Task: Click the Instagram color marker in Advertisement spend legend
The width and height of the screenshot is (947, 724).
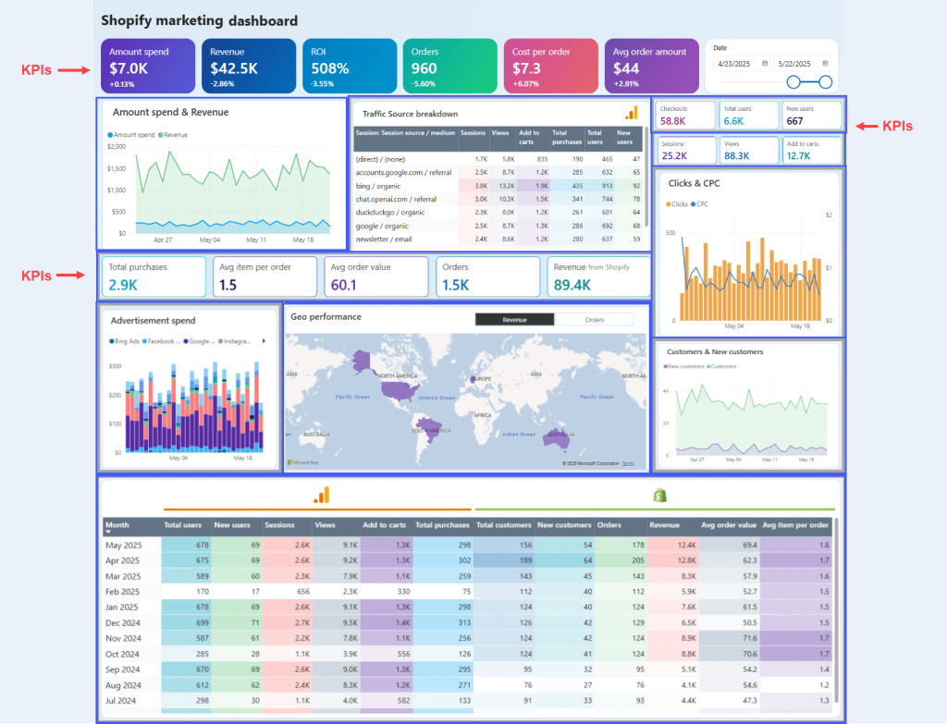Action: tap(221, 342)
